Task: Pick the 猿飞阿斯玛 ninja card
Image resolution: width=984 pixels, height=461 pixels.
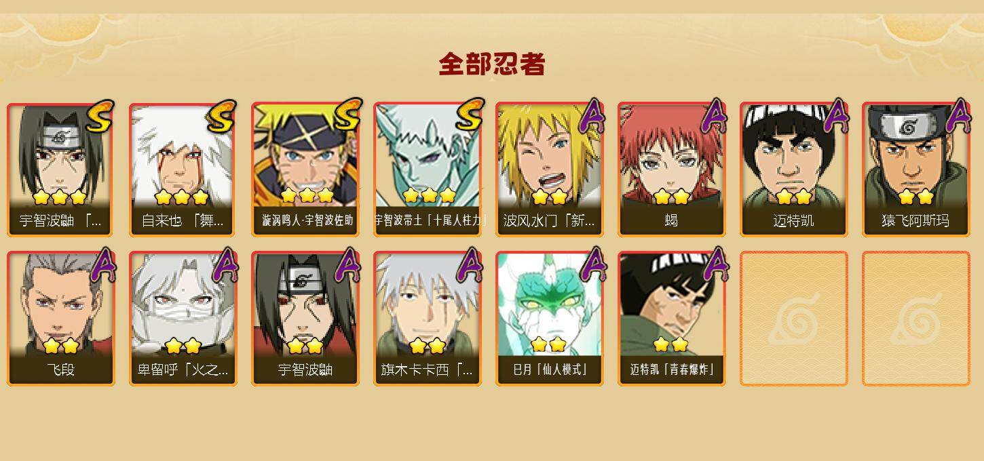Action: pyautogui.click(x=915, y=169)
